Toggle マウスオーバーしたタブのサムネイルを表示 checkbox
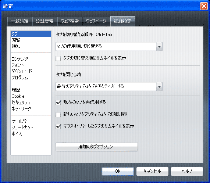This screenshot has height=183, width=210. click(x=58, y=126)
